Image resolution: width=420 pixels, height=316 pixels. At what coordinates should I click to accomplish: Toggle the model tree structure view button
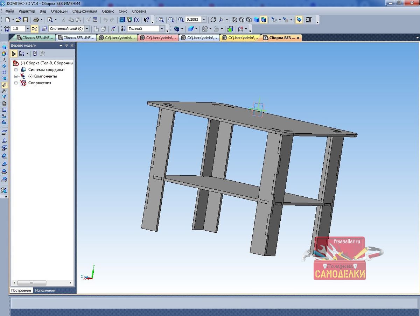click(x=14, y=54)
